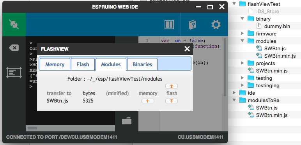
Task: Click the code editor vertical scrollbar
Action: click(225, 67)
